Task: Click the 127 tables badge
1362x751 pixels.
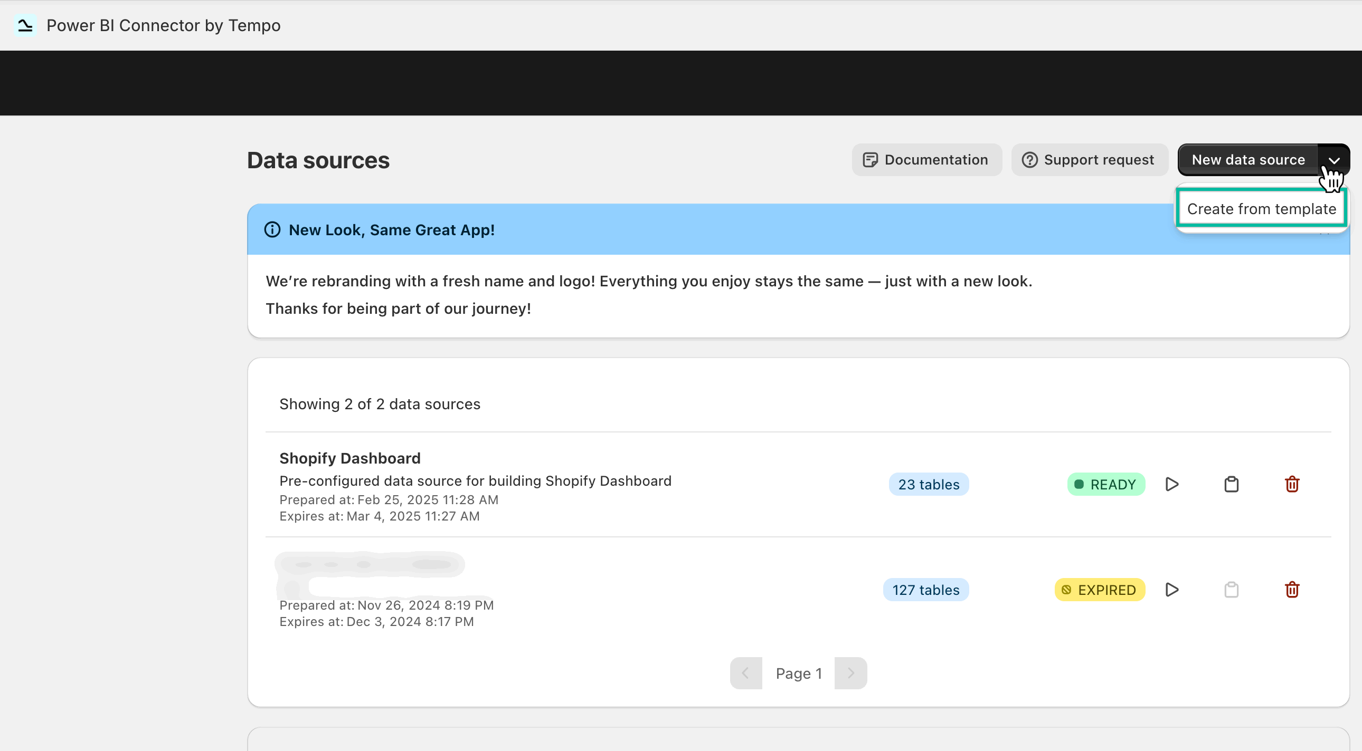Action: point(925,590)
